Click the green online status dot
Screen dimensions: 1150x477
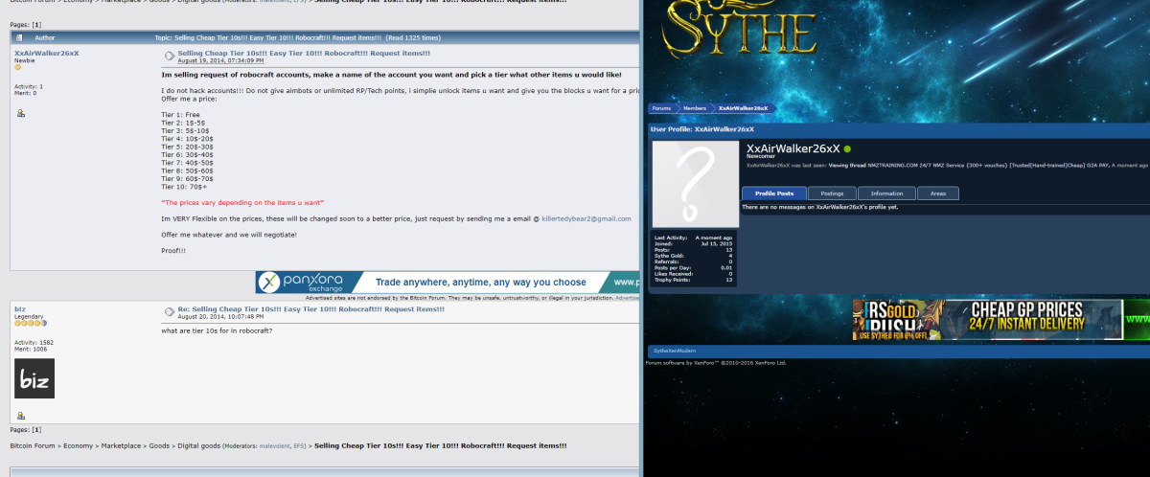(847, 149)
